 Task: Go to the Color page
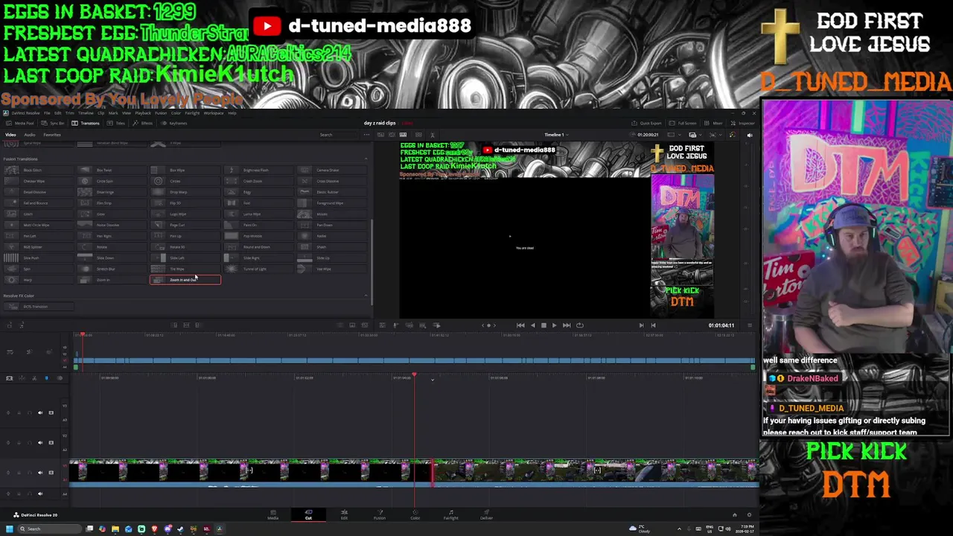coord(415,514)
